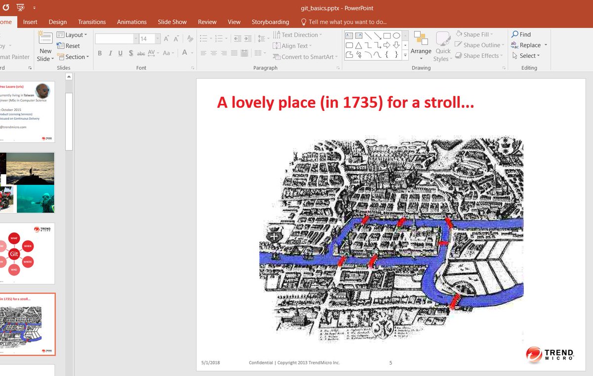This screenshot has height=376, width=593.
Task: Switch to the Insert tab
Action: [x=30, y=22]
